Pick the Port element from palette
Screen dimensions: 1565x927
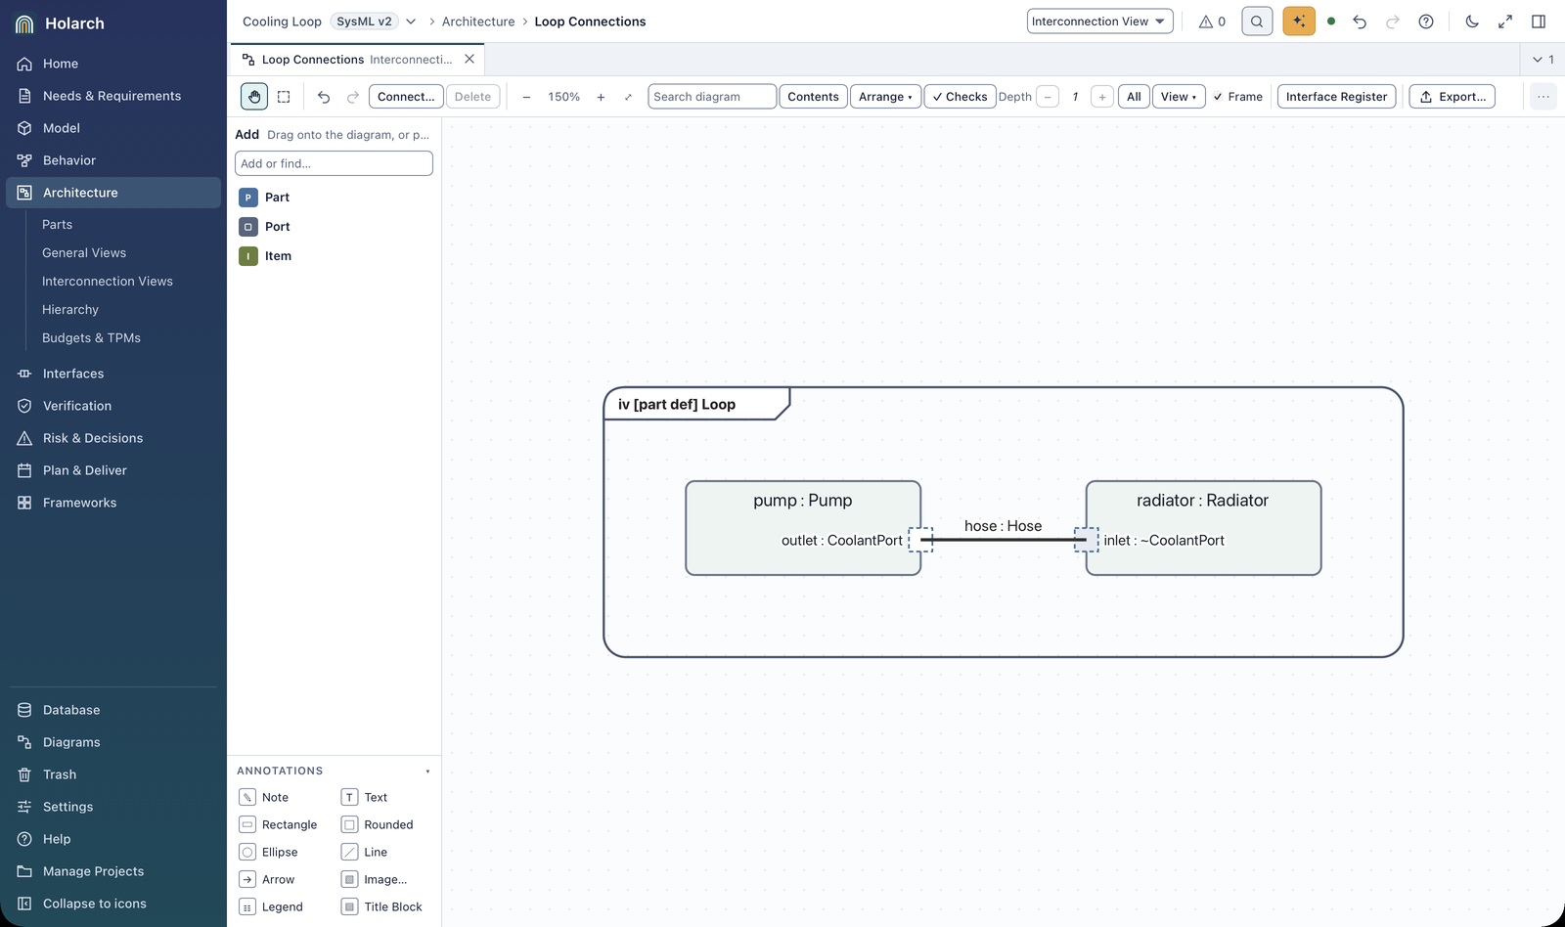click(x=335, y=227)
